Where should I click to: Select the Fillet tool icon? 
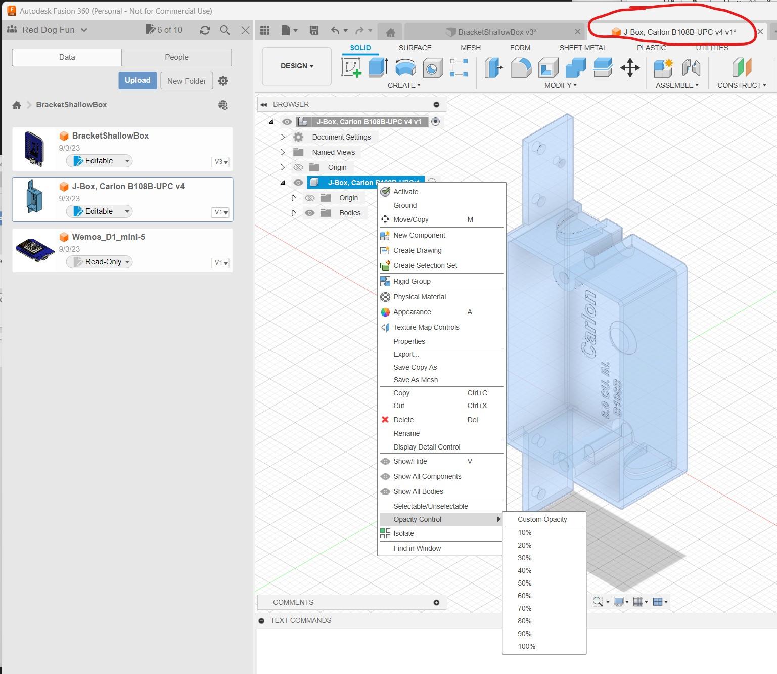pos(521,67)
